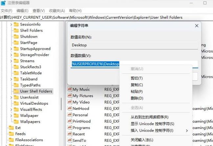Viewport: 213px width, 146px height.
Task: Click the ab string icon beside My Music
Action: click(70, 89)
